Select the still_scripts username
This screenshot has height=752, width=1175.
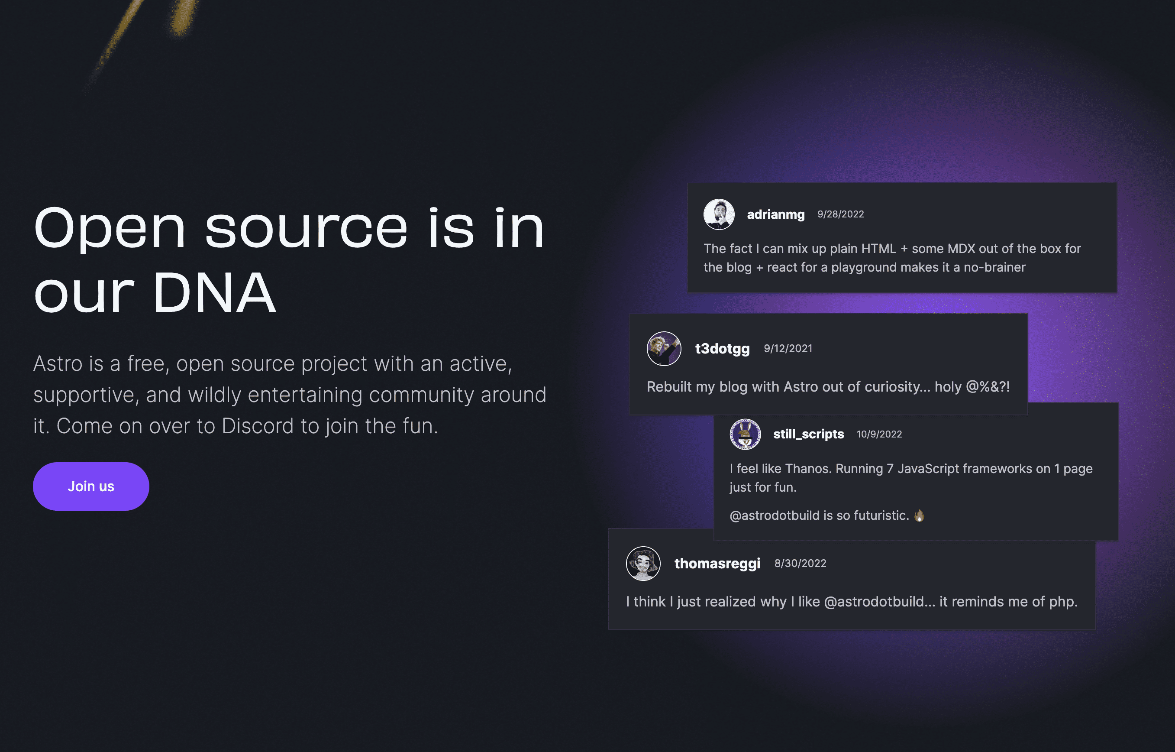click(x=809, y=434)
